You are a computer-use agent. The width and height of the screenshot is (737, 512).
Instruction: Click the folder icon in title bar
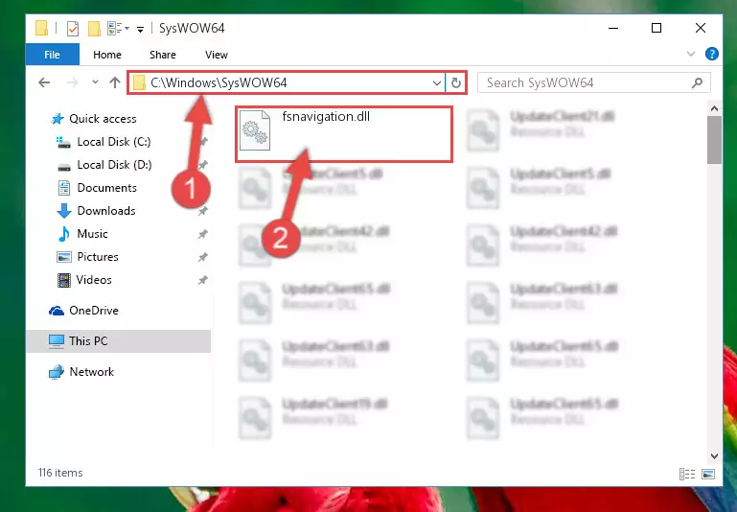point(41,28)
